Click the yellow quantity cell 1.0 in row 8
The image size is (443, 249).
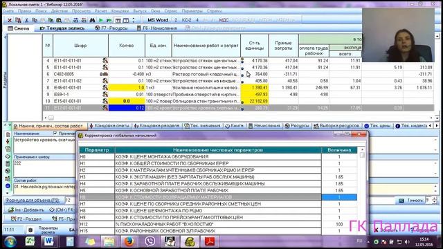pyautogui.click(x=127, y=88)
